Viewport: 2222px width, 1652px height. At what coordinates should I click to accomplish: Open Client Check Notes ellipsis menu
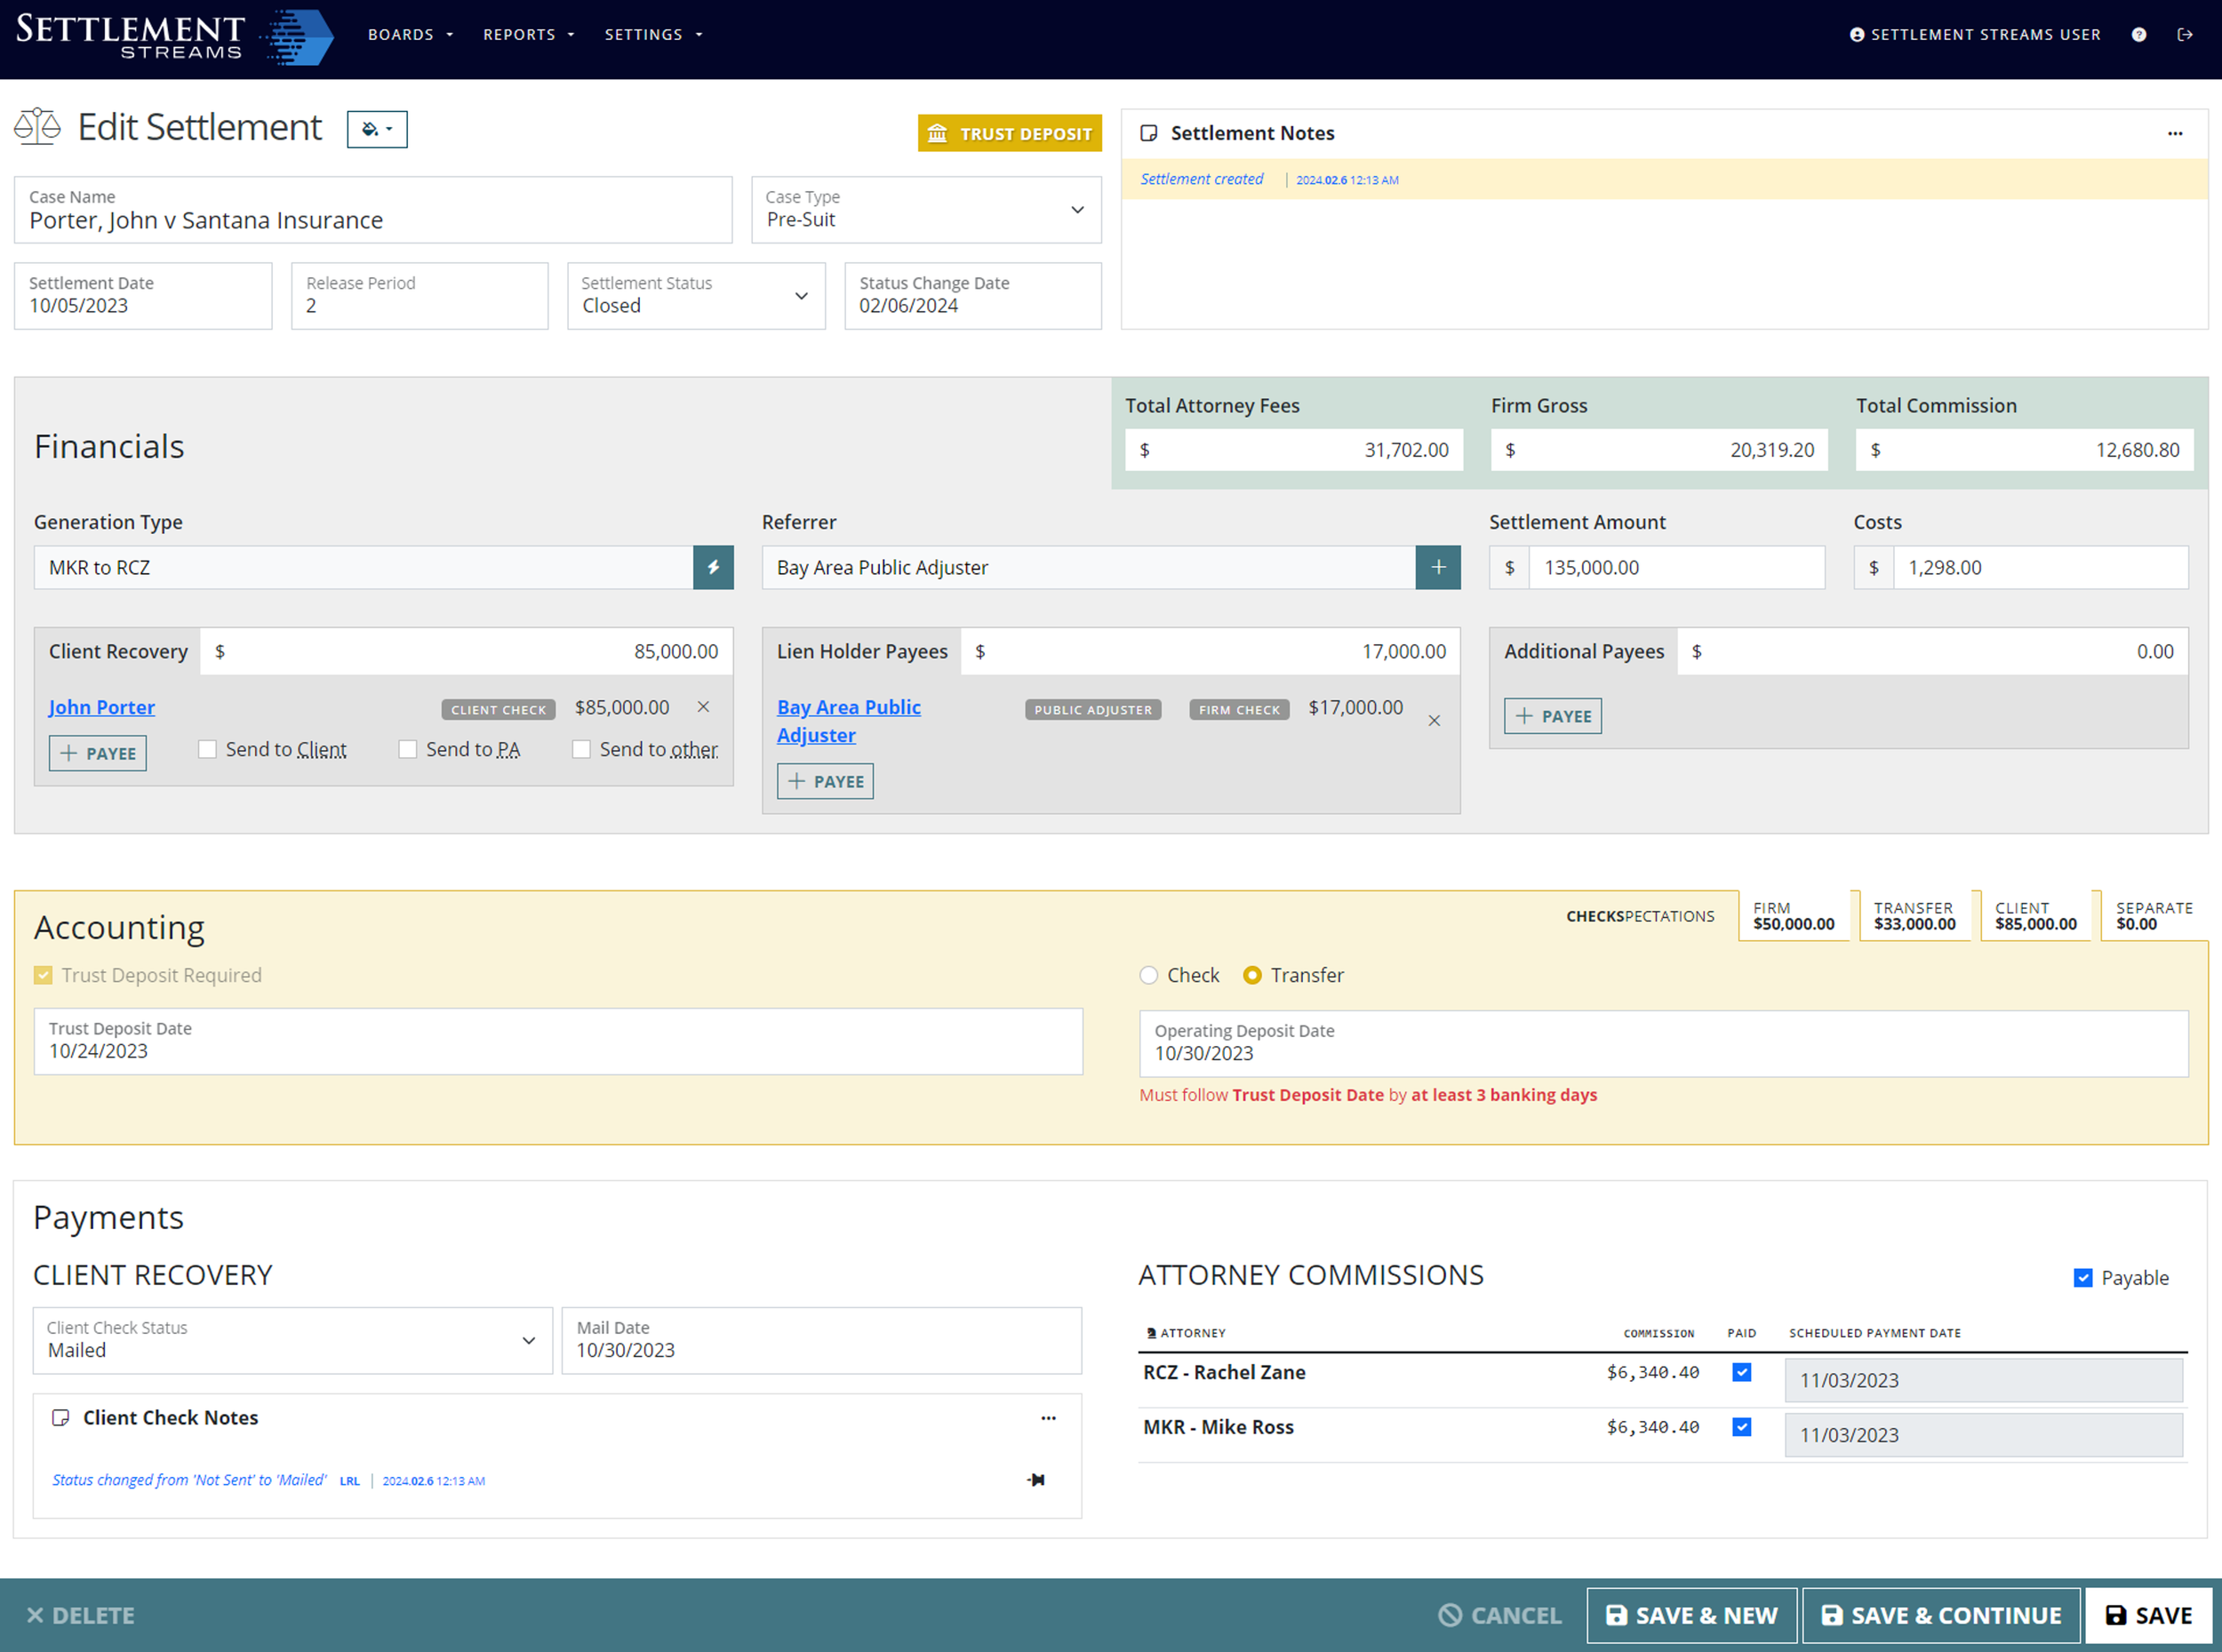[1047, 1418]
